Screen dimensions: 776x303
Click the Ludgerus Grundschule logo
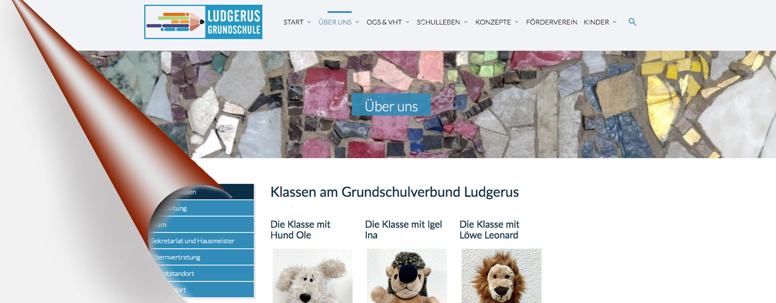[x=203, y=22]
